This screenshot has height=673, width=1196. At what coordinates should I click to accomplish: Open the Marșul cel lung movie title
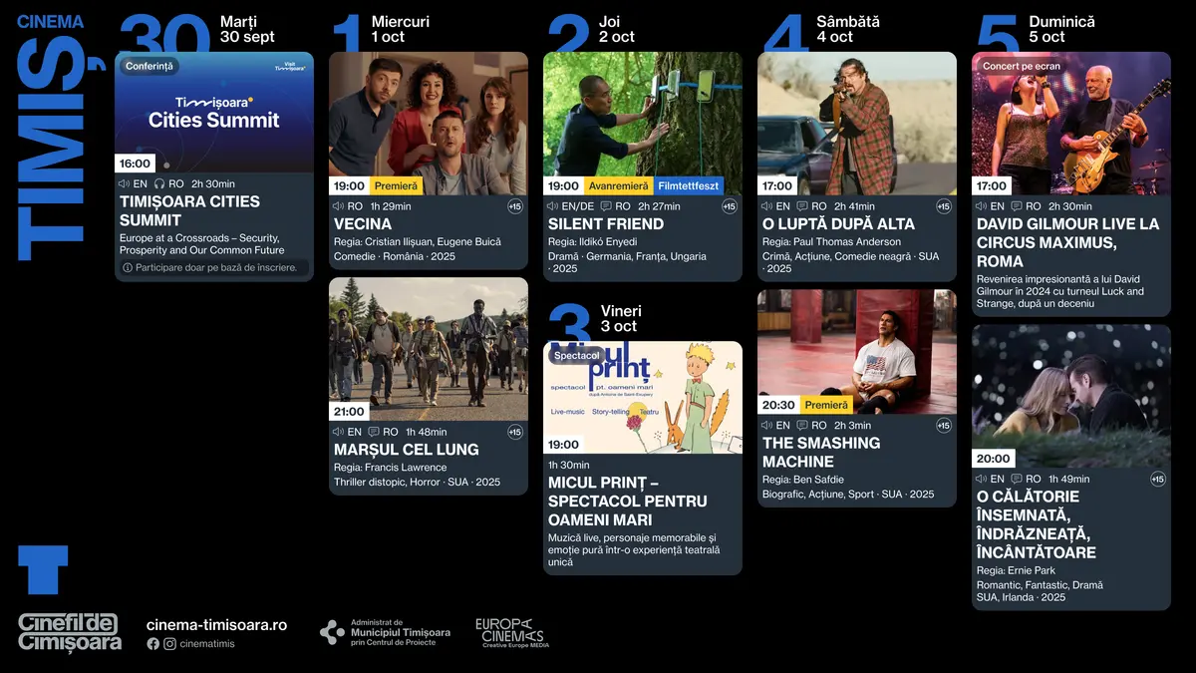point(406,450)
